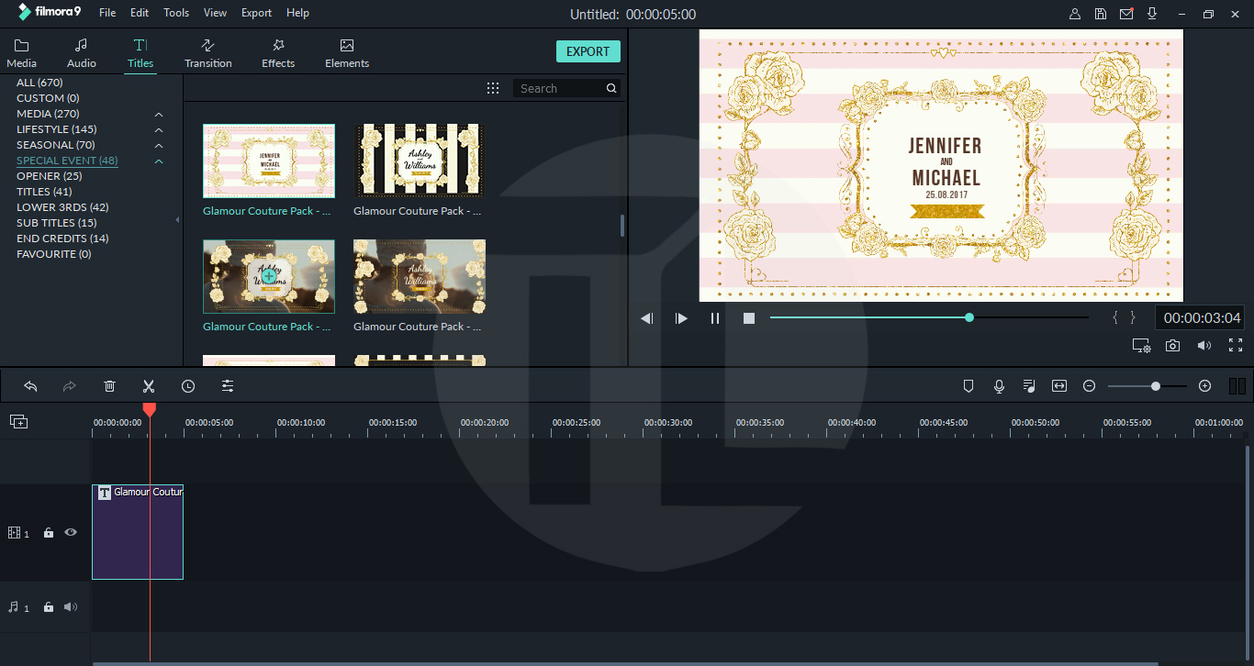This screenshot has width=1254, height=666.
Task: Open the audio mixer icon
Action: 1029,385
